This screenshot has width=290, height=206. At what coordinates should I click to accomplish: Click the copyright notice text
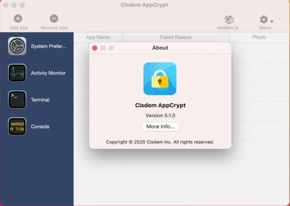tap(160, 142)
